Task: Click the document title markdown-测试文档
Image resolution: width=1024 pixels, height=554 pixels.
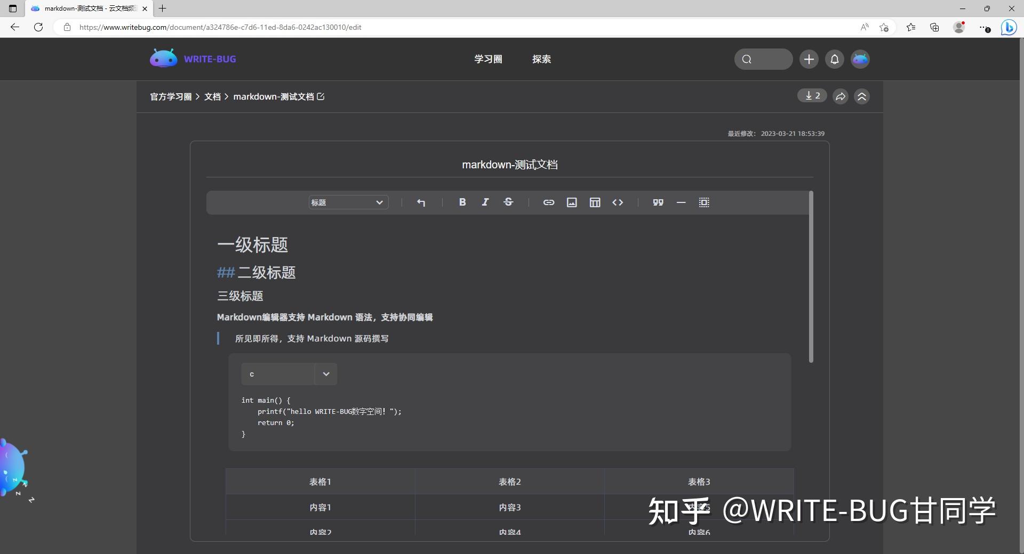Action: tap(510, 165)
